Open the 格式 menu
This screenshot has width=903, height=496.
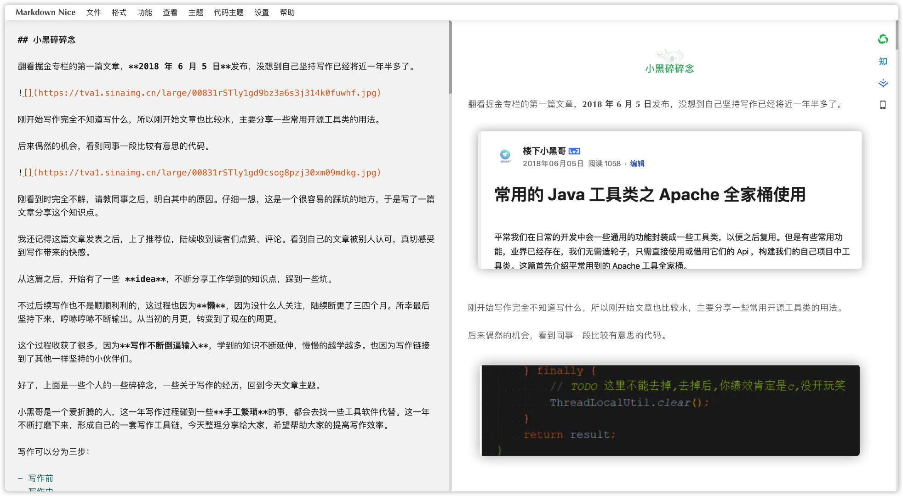[119, 12]
